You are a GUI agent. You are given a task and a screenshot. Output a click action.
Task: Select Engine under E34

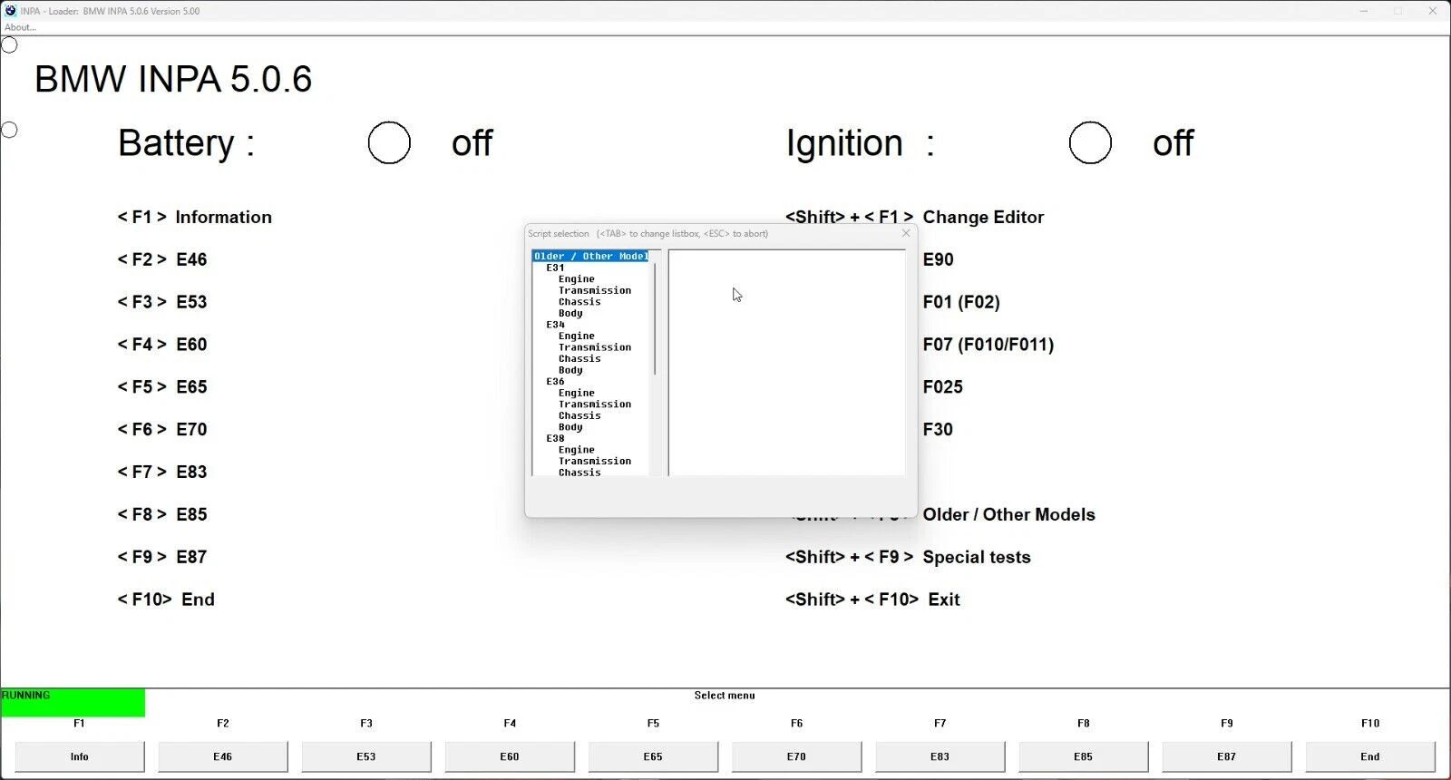577,336
